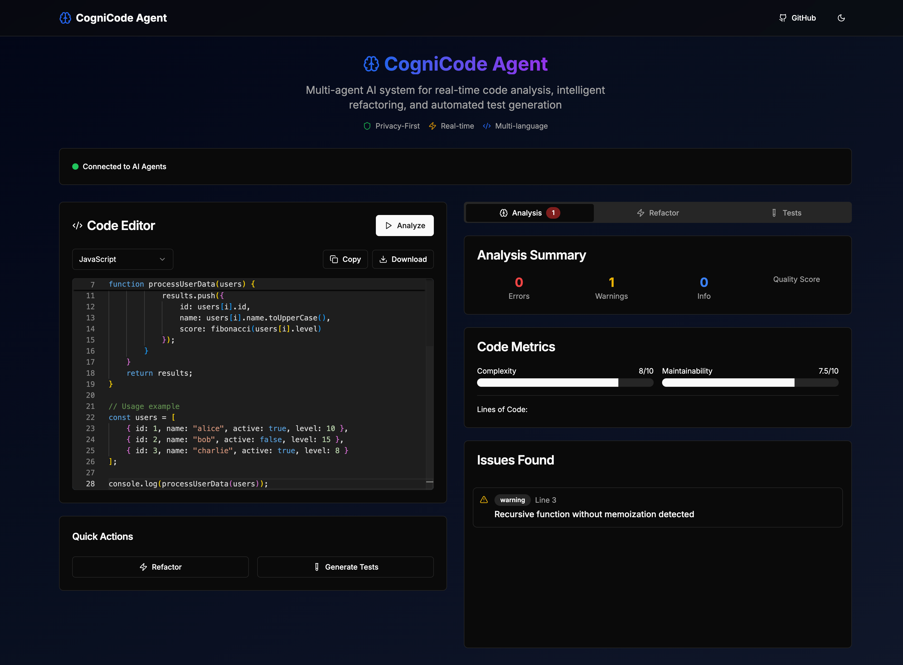Copy the code with Copy button

345,259
